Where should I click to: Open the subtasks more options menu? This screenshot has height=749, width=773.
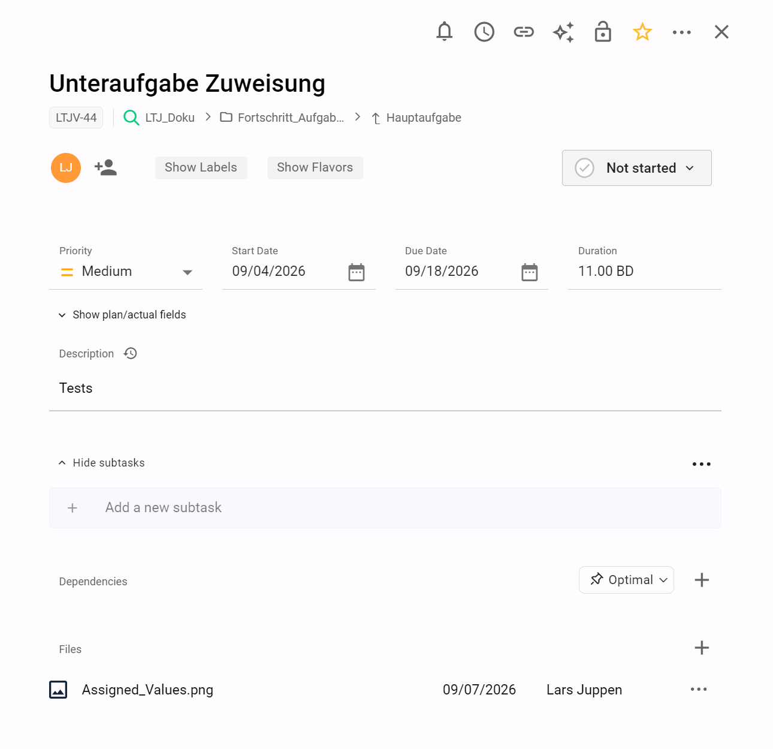(702, 464)
